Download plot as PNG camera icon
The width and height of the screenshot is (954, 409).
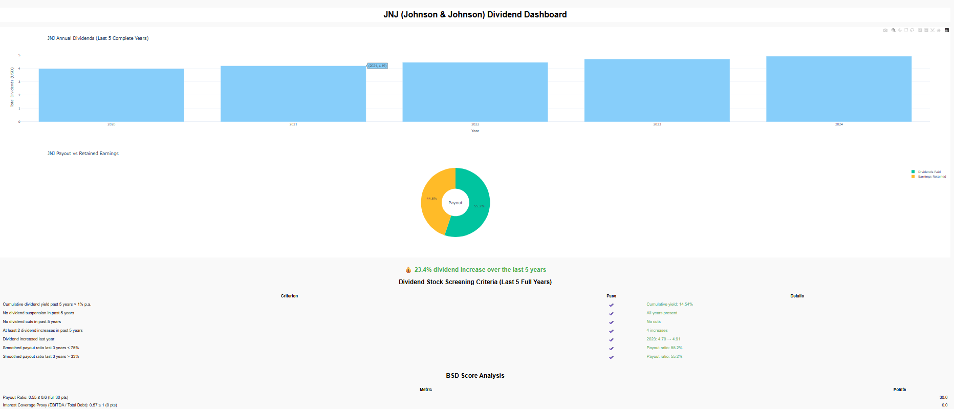(885, 30)
